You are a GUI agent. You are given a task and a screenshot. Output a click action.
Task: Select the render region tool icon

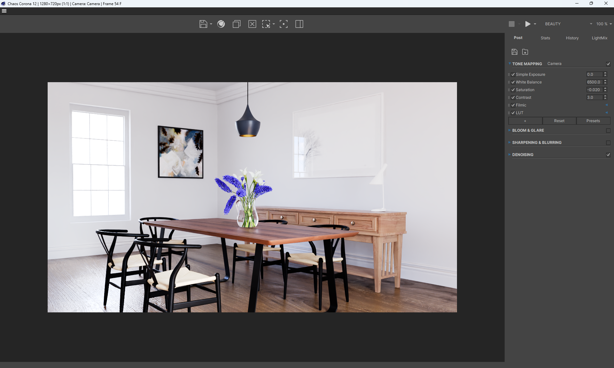coord(266,24)
